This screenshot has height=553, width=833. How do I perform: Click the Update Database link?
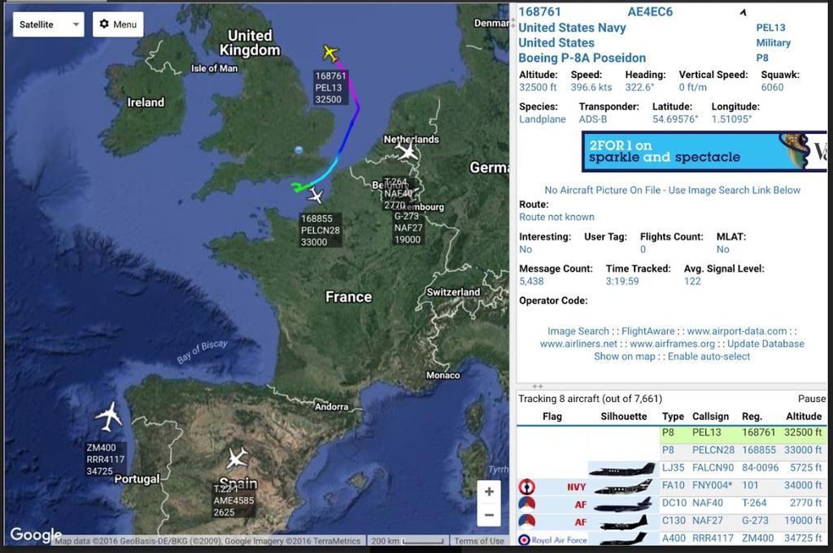(x=765, y=343)
